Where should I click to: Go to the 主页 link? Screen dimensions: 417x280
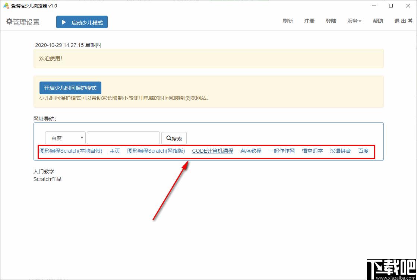115,151
